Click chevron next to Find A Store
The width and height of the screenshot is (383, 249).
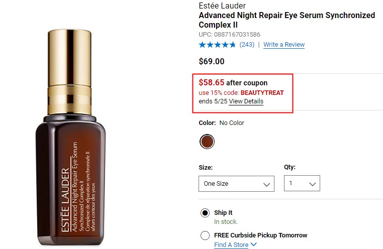point(253,244)
